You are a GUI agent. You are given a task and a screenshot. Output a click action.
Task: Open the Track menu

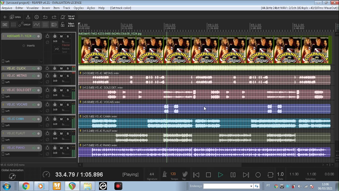[x=66, y=8]
